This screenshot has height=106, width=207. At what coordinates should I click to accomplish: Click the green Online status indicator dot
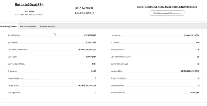pyautogui.click(x=26, y=11)
